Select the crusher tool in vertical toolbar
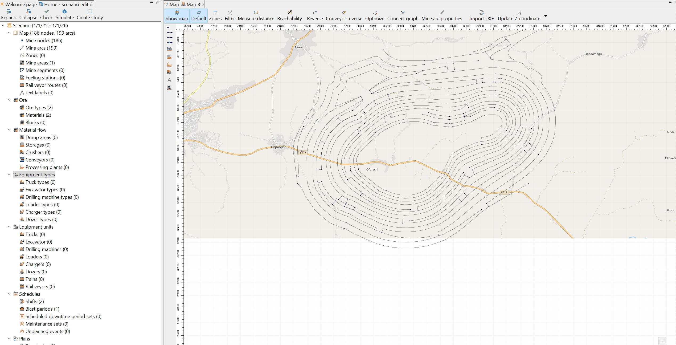Viewport: 676px width, 345px height. pos(169,72)
